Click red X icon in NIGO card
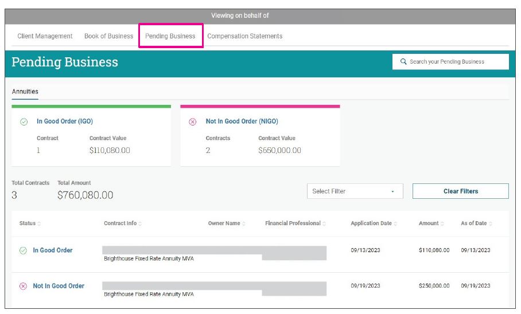This screenshot has height=314, width=521. pos(193,122)
